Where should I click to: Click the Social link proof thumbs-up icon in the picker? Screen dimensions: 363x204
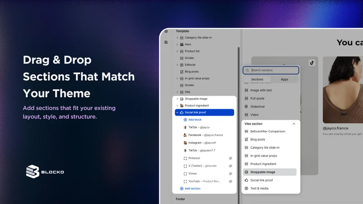point(246,180)
